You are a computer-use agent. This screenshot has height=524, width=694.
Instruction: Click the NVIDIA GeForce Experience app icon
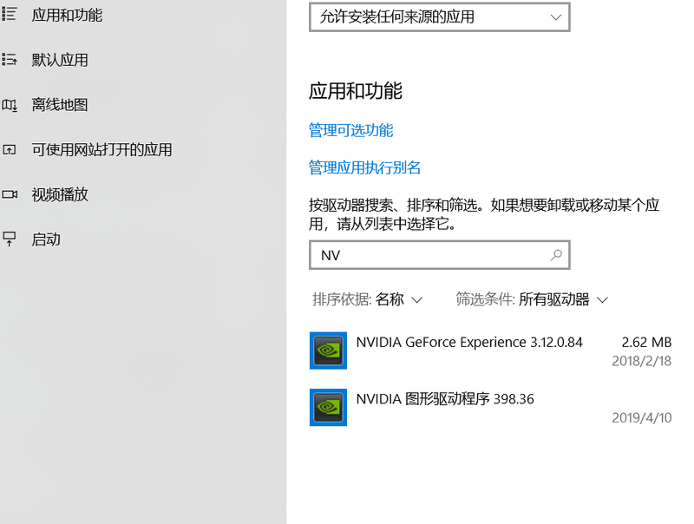tap(328, 350)
